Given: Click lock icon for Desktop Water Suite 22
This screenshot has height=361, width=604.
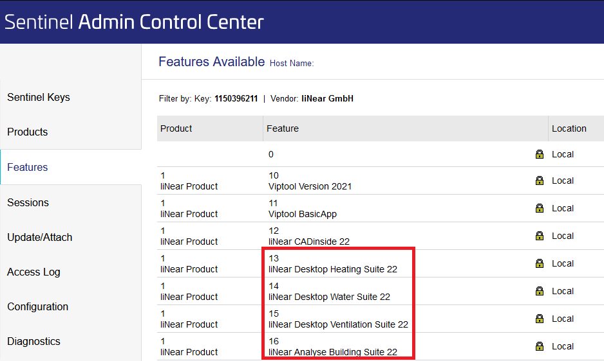Looking at the screenshot, I should pos(540,291).
